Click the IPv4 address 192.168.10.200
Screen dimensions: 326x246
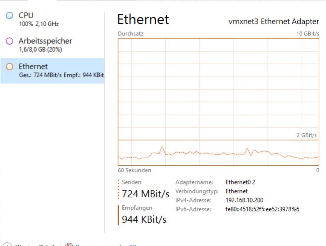[244, 200]
